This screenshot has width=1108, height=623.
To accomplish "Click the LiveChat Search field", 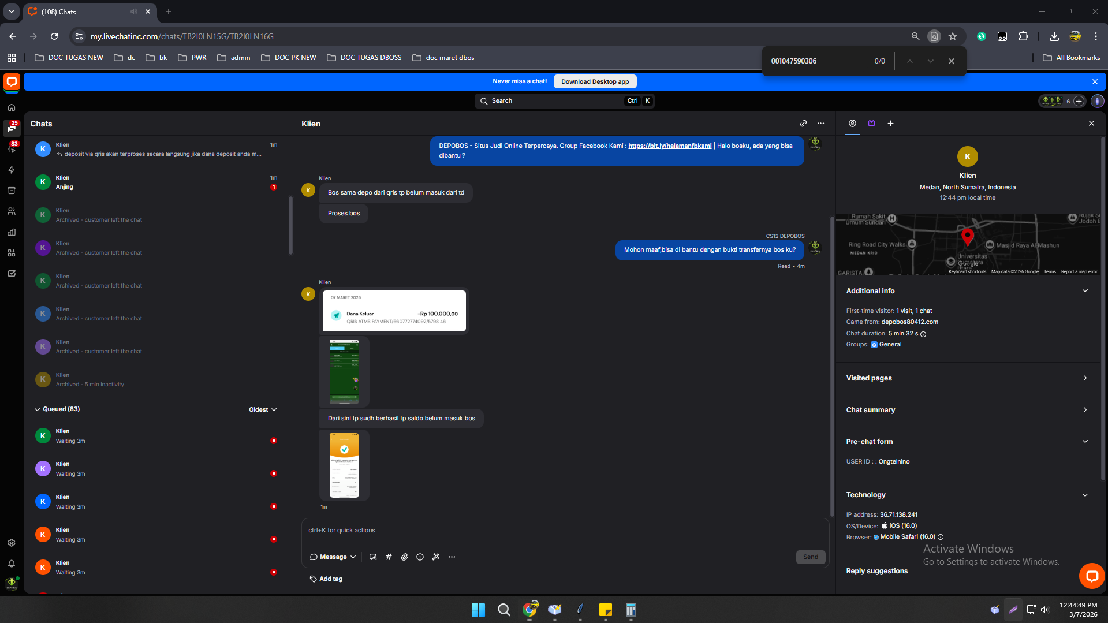I will [564, 101].
